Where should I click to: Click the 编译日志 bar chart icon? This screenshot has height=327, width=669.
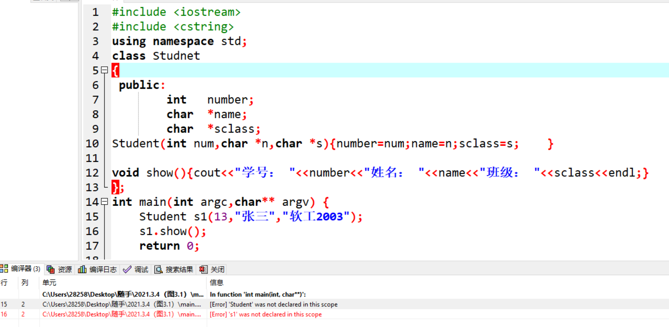82,269
